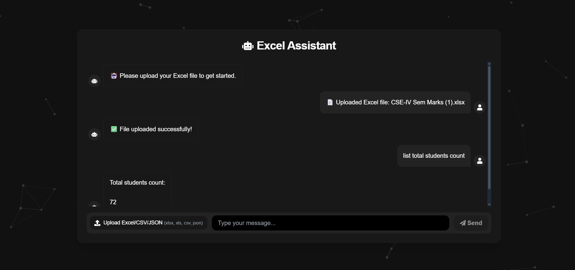Click the green checkmark icon in success message
575x270 pixels.
coord(114,129)
